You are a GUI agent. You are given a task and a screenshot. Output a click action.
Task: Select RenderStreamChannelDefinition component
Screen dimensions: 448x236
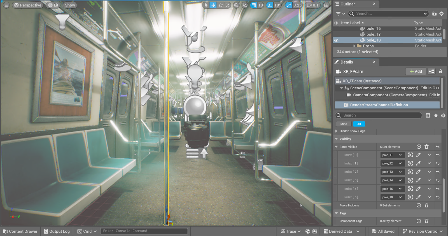(387, 105)
